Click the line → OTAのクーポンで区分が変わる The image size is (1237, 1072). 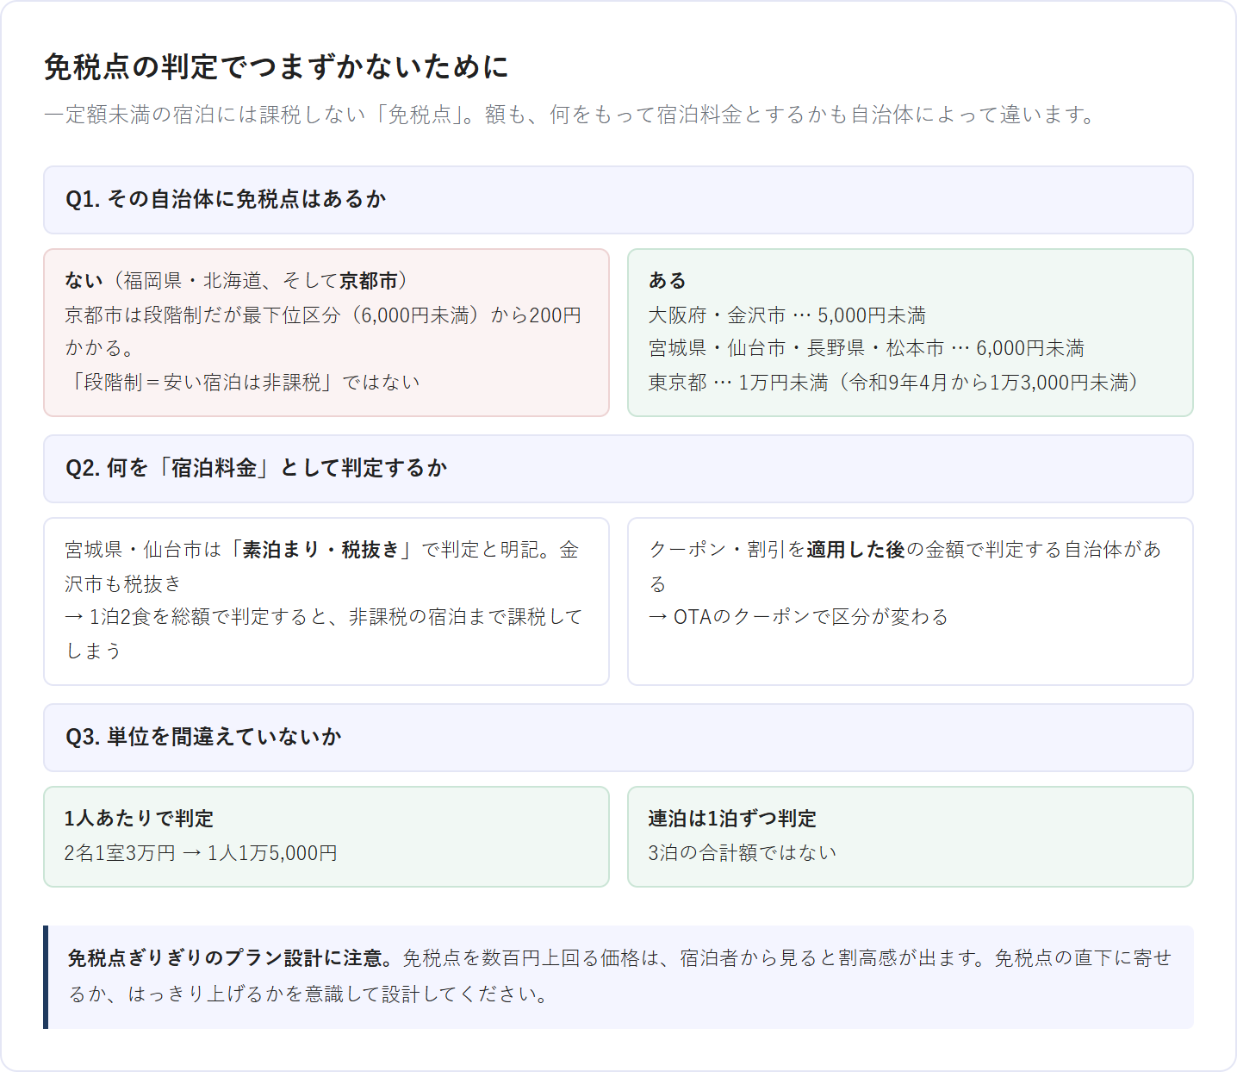point(799,617)
